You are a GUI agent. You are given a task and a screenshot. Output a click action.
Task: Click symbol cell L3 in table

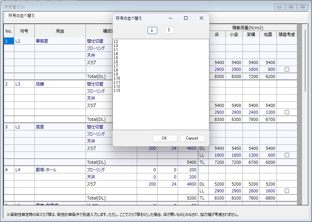(x=24, y=84)
